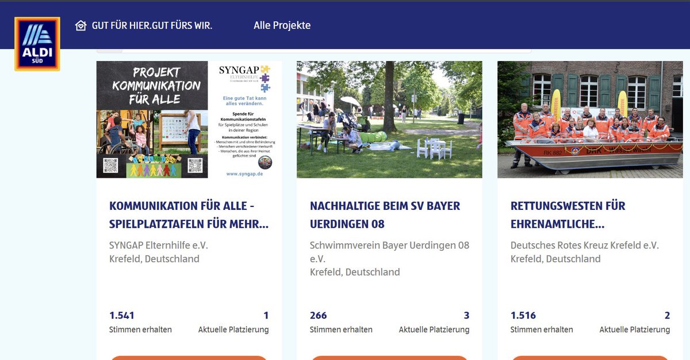Click the 266 votes count
The height and width of the screenshot is (360, 690).
tap(318, 315)
